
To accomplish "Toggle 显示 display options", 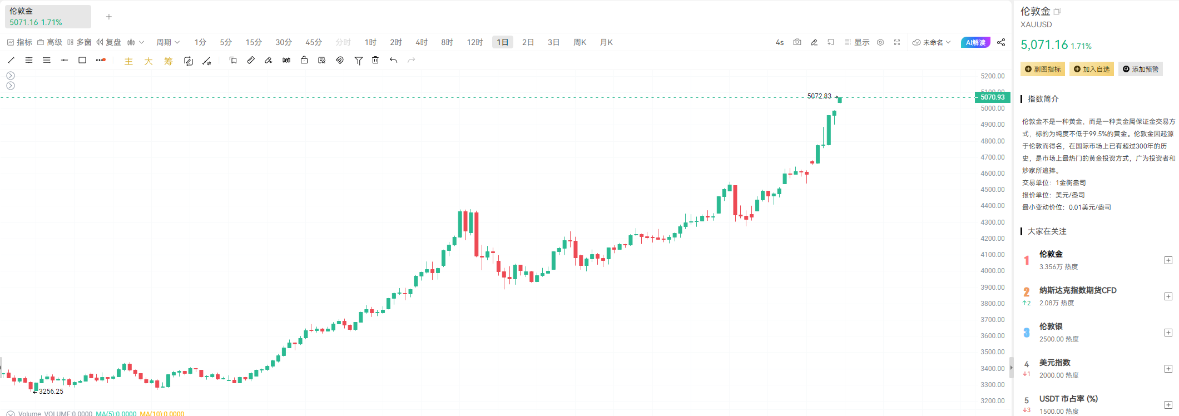I will 856,42.
